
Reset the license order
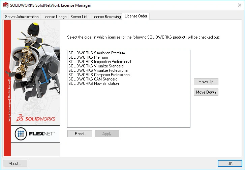pyautogui.click(x=80, y=134)
